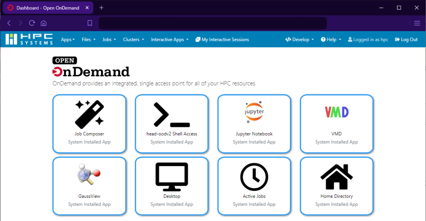
Task: Open the Jupyter Notebook logo icon
Action: click(254, 112)
